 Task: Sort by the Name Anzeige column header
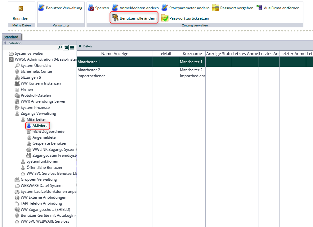(x=114, y=54)
